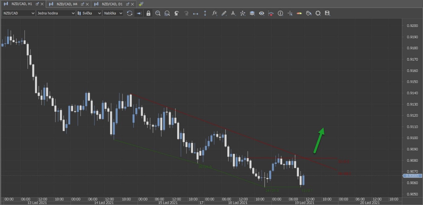This screenshot has width=423, height=205.
Task: Open the Jedna hodina timeframe dropdown
Action: coord(56,13)
